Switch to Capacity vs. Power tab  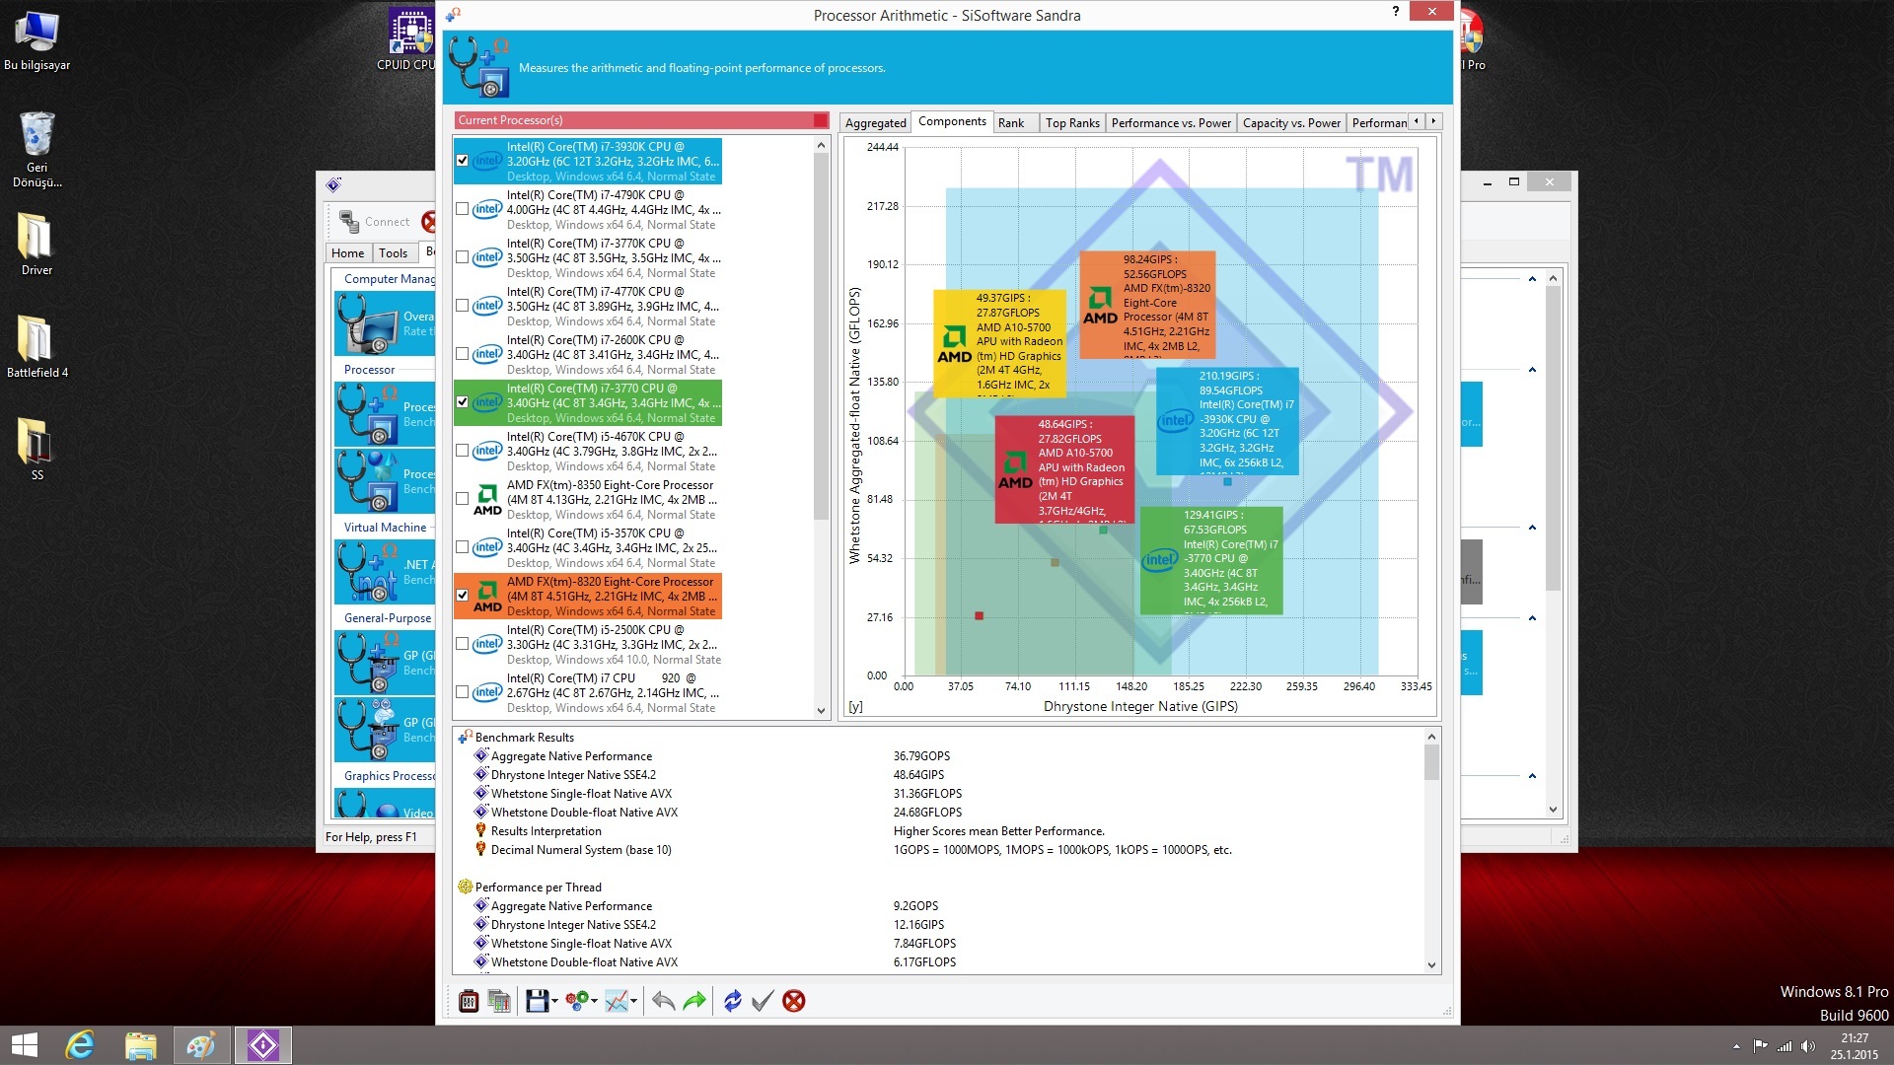point(1291,123)
